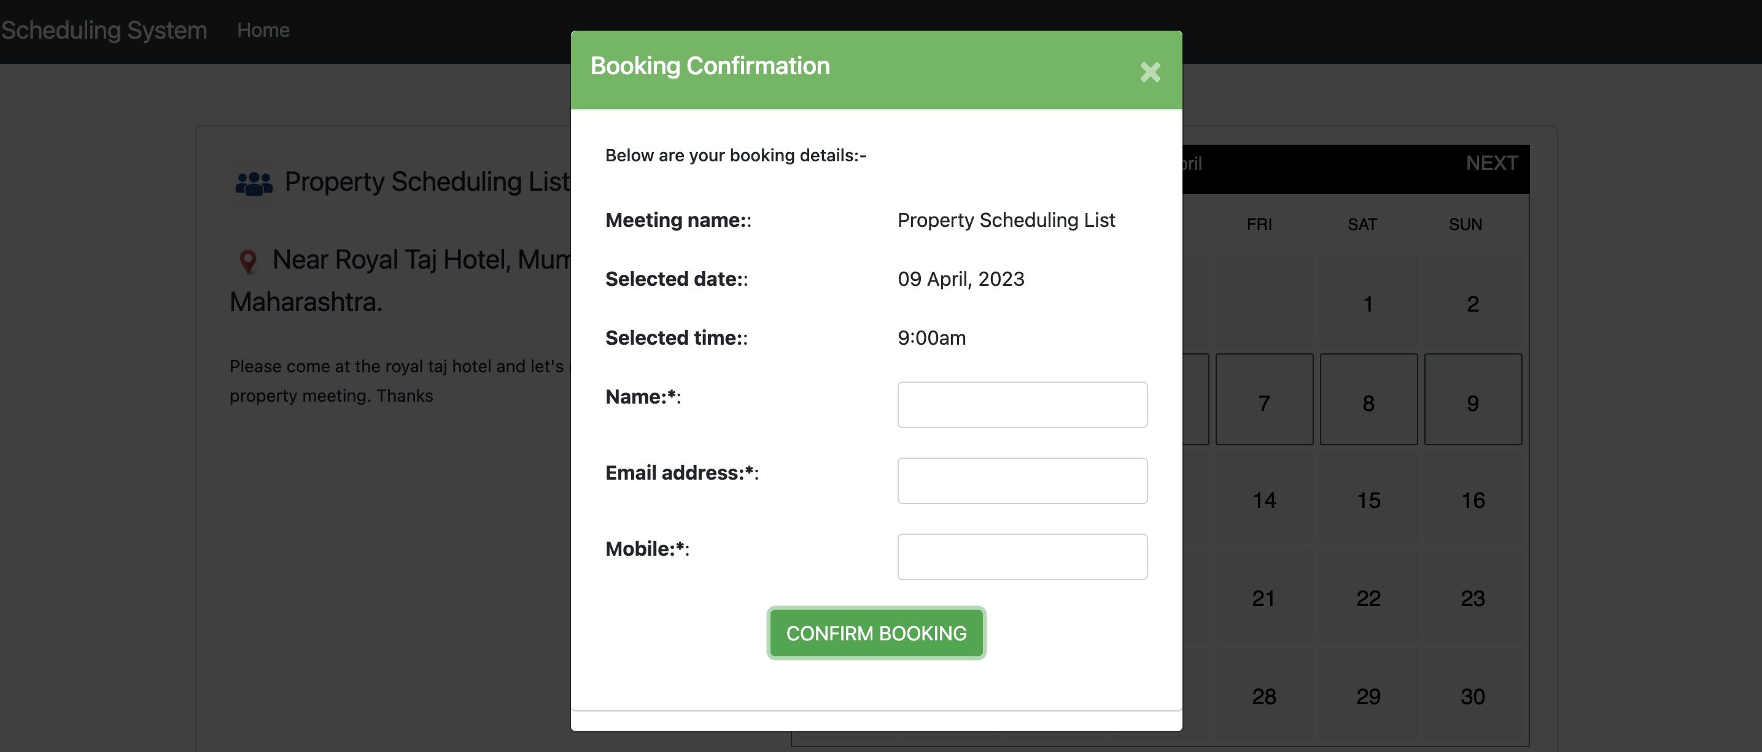The image size is (1762, 752).
Task: Choose date 14 on the calendar
Action: pos(1264,501)
